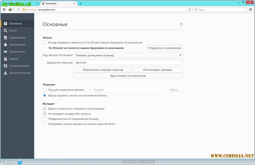Screen dimensions: 255x165
Task: Switch to the Настройки browser tab
Action: click(x=59, y=3)
